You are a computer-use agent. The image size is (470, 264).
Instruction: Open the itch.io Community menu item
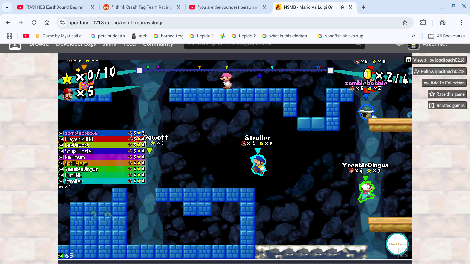pos(158,45)
